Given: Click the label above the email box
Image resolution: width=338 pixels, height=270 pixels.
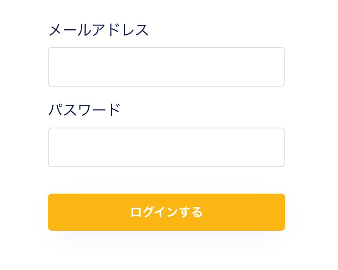Looking at the screenshot, I should [99, 30].
